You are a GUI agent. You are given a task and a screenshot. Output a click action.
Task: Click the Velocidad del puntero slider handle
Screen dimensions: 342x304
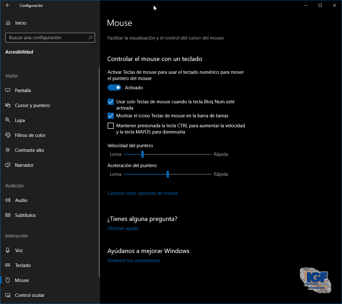click(x=142, y=154)
